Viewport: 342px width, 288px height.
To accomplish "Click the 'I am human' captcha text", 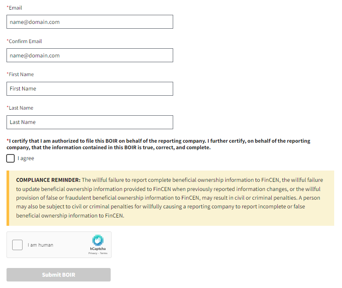I will point(40,245).
